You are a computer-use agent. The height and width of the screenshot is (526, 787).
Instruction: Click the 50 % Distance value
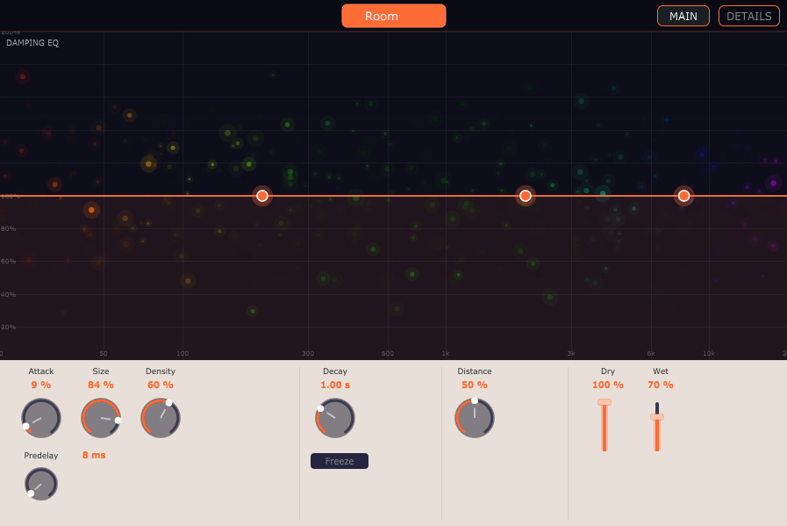tap(474, 385)
